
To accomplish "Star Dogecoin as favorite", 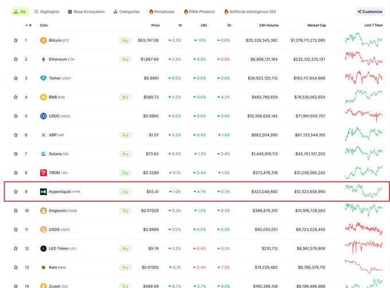I will [x=15, y=211].
